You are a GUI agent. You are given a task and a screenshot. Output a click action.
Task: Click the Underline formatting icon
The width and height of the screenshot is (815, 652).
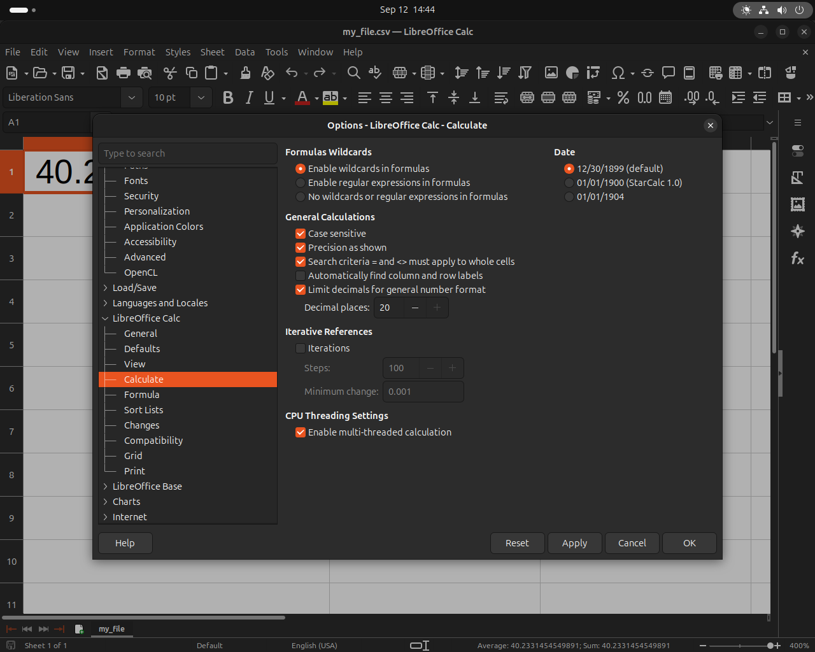[269, 97]
